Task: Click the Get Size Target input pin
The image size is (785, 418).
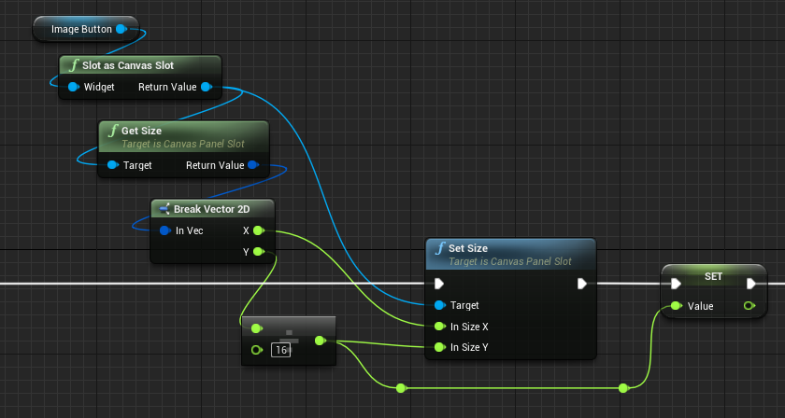Action: (113, 165)
